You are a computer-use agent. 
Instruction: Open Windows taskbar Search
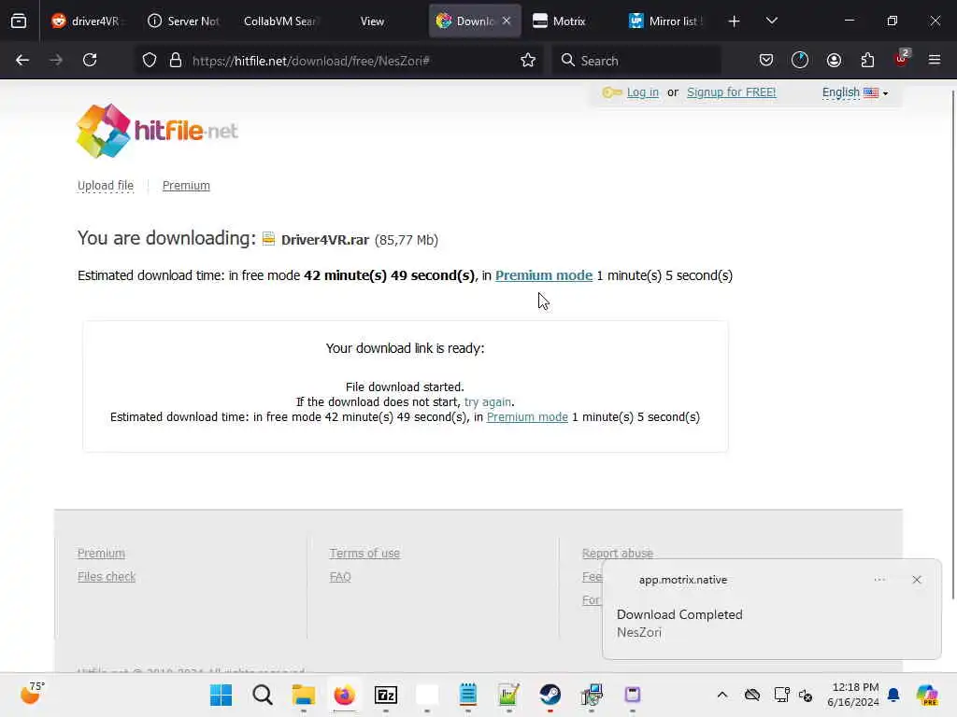(x=263, y=695)
